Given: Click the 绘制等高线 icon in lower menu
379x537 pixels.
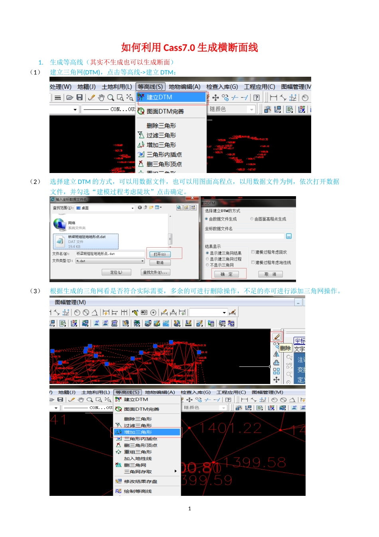Looking at the screenshot, I should coord(118,491).
